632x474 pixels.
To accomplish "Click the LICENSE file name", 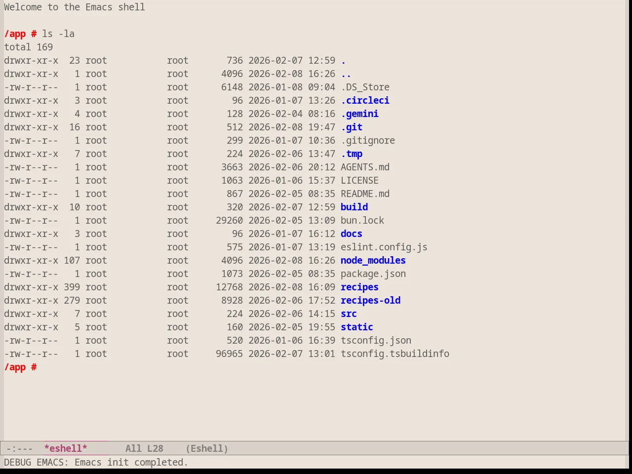I will [x=359, y=180].
